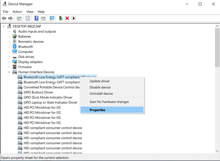This screenshot has height=161, width=220.
Task: Expand the Display adapters node
Action: (x=9, y=62)
